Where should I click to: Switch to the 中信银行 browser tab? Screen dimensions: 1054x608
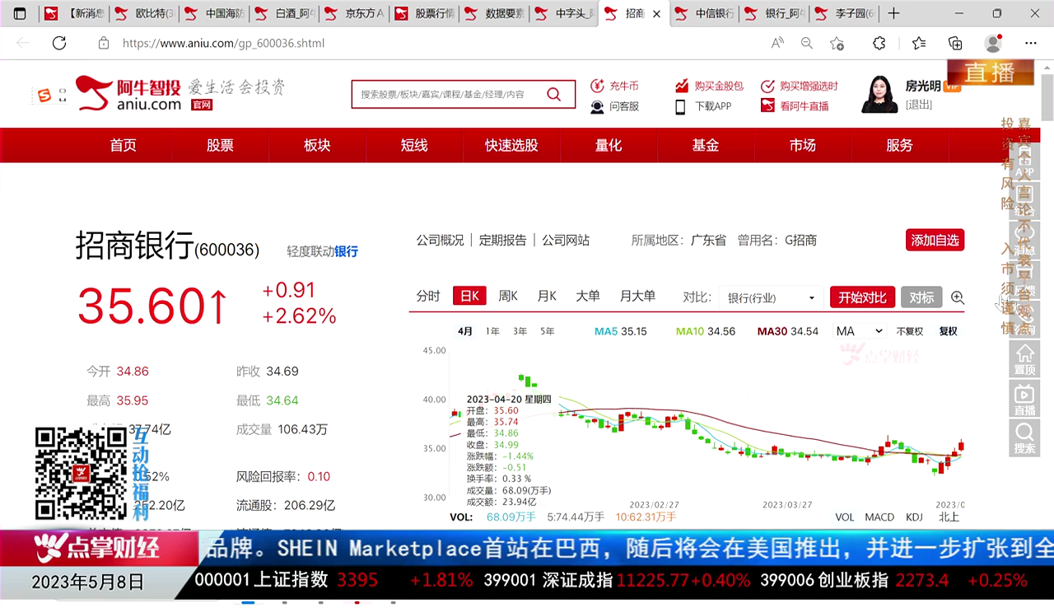tap(705, 13)
